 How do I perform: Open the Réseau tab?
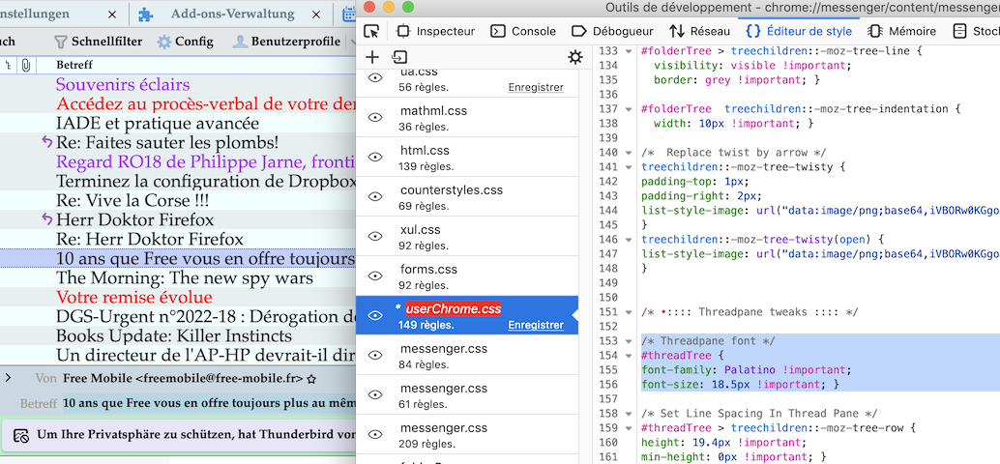[699, 31]
